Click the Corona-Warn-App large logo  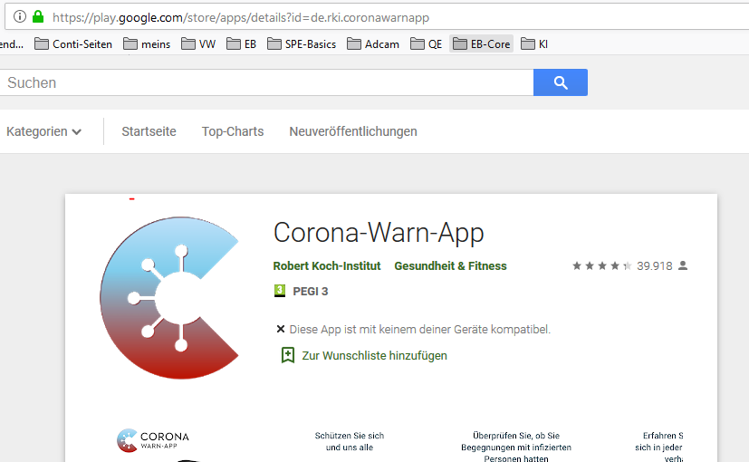click(x=169, y=298)
